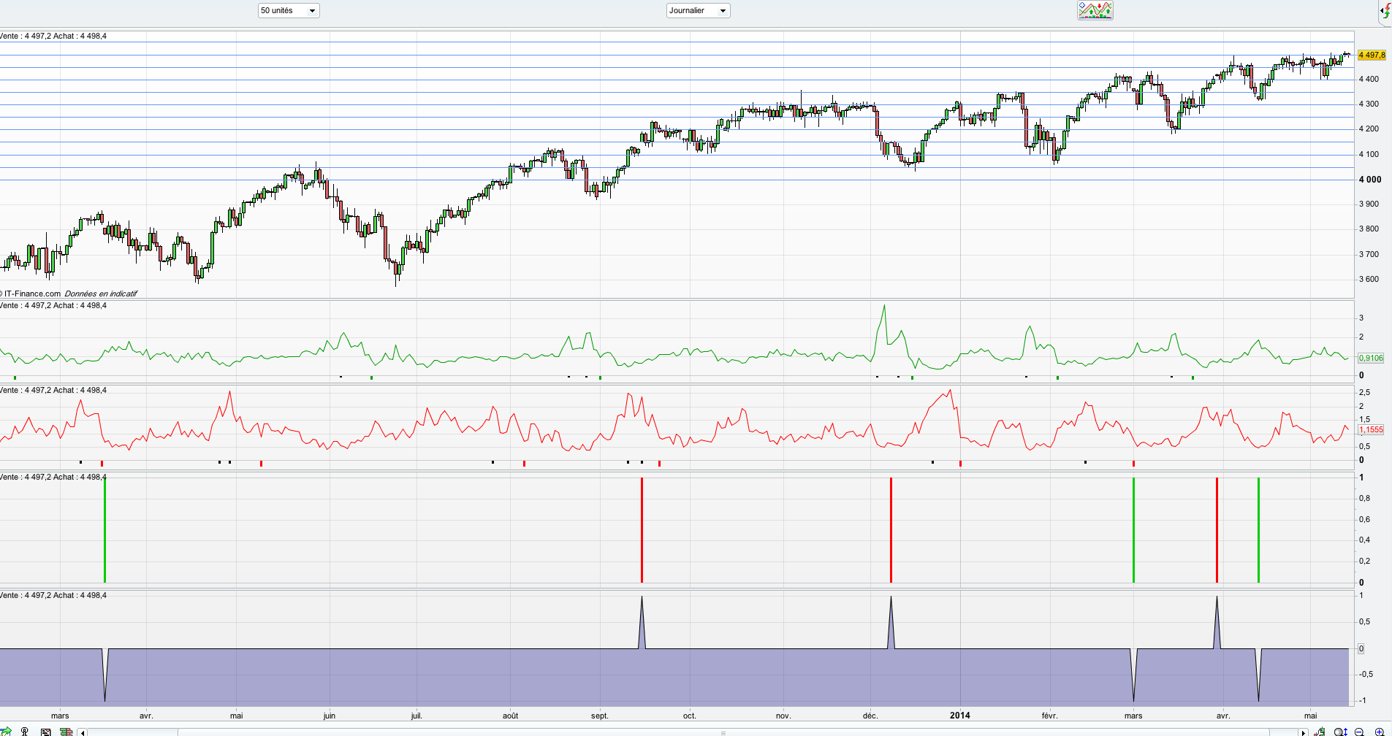1392x736 pixels.
Task: Click the left arrow of horizontal scrollbar
Action: tap(82, 732)
